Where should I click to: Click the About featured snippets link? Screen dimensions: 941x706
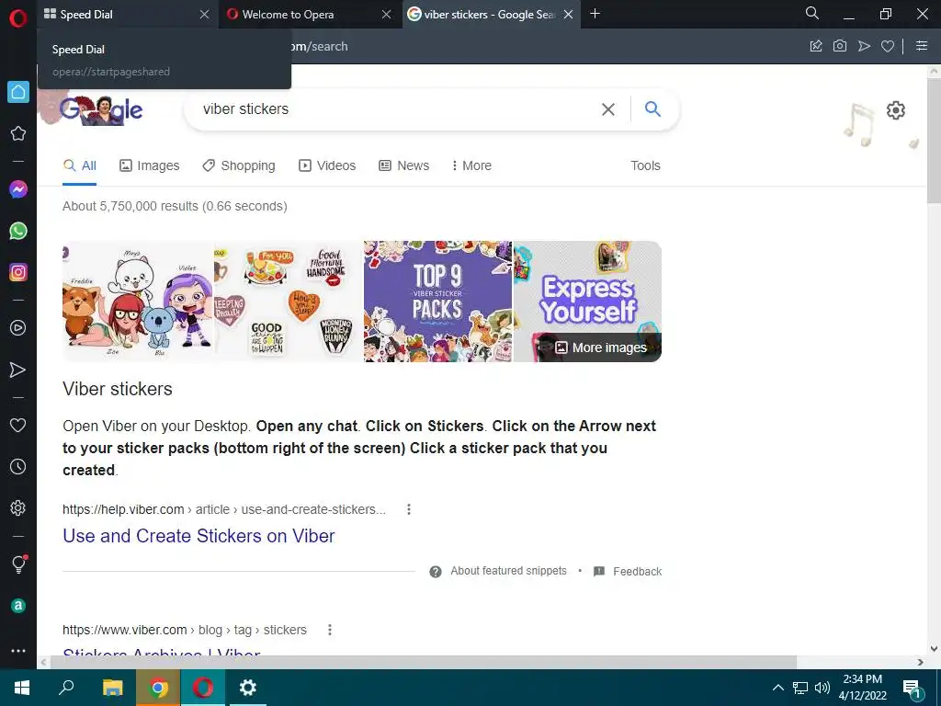[508, 571]
